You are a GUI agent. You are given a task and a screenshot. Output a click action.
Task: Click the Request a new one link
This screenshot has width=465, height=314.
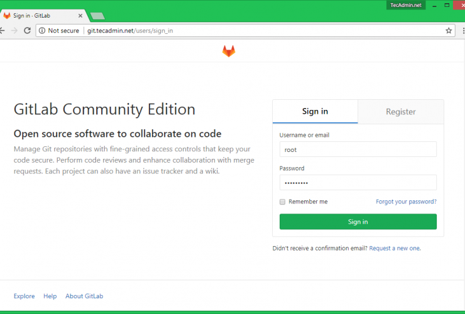pos(395,248)
